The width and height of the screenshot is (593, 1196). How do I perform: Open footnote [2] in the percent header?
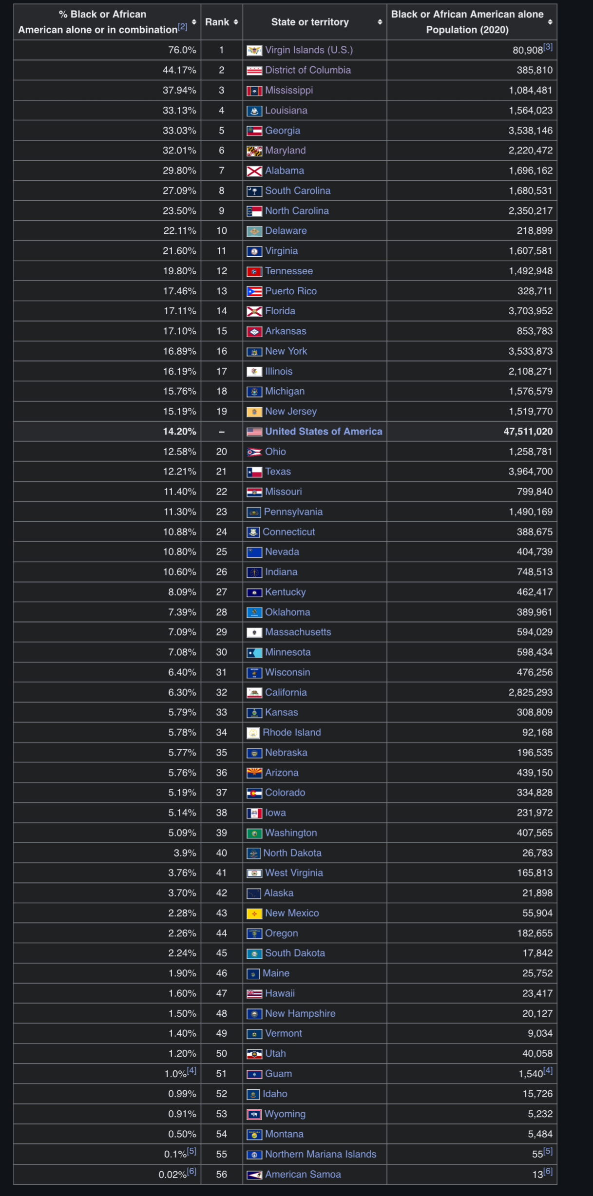182,27
